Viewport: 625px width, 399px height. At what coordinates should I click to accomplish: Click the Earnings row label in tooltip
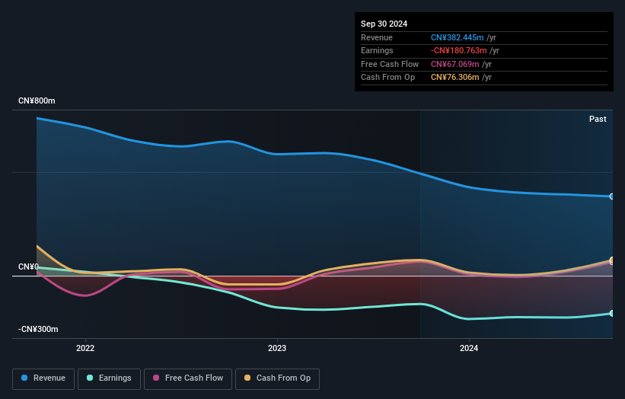377,50
